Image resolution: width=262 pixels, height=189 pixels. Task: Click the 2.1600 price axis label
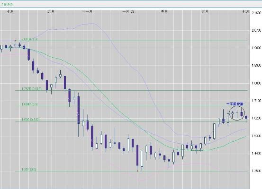[256, 13]
